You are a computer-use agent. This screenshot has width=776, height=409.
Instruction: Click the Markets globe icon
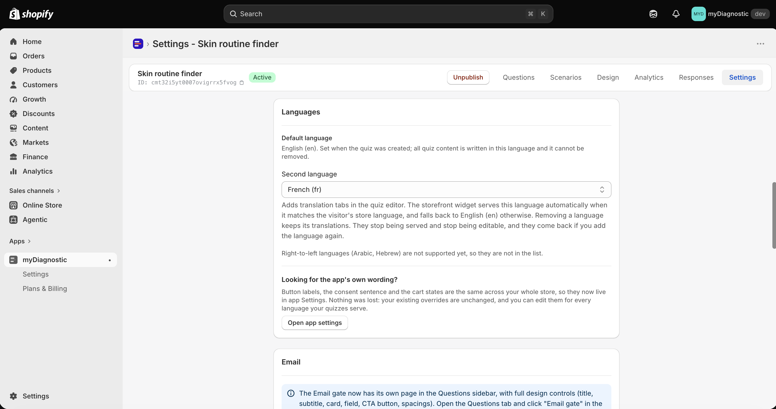click(13, 143)
